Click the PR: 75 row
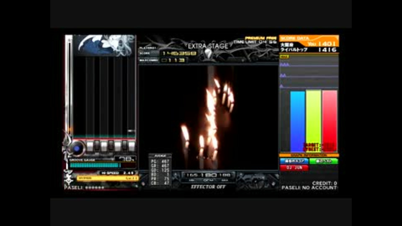This screenshot has width=402, height=226. (160, 179)
